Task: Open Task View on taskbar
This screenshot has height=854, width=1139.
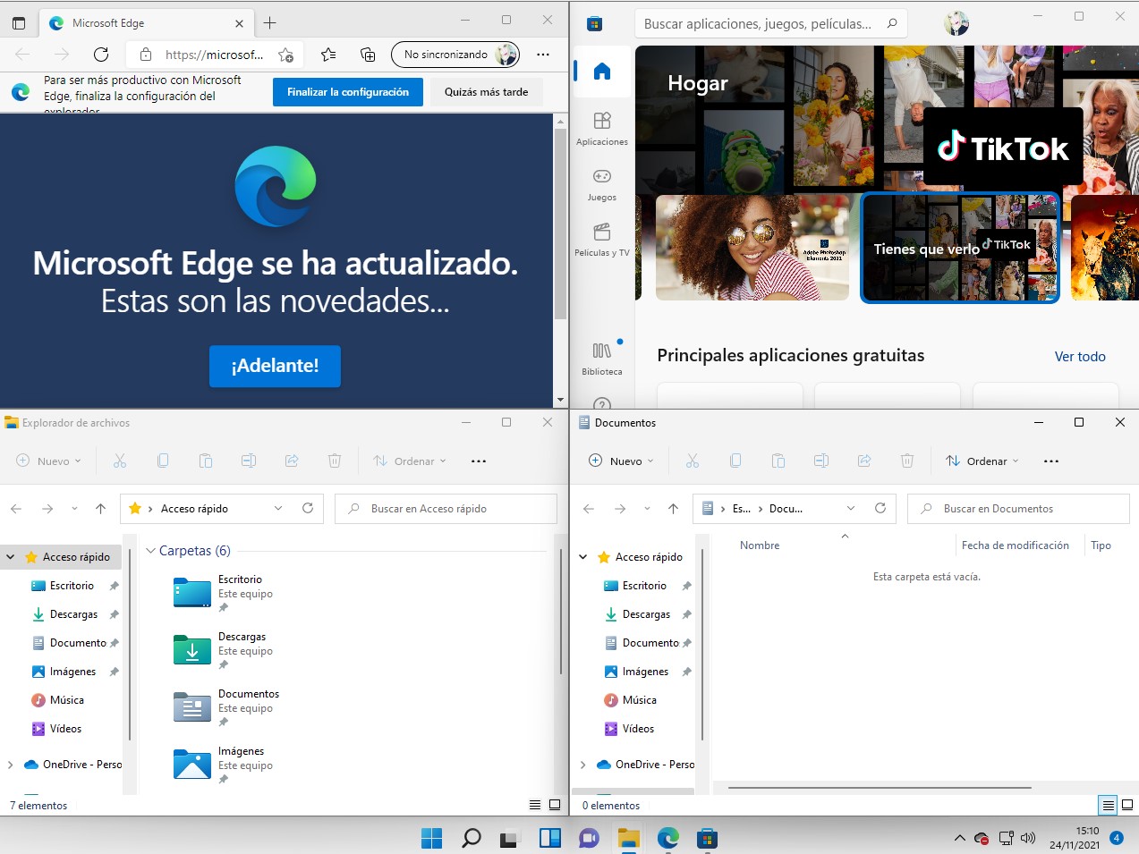Action: coord(510,838)
